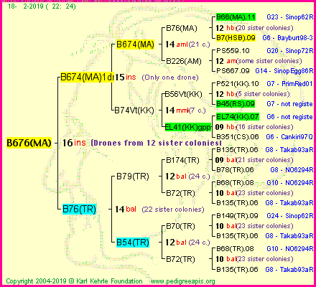Select the green B66(MA).11 entry
The image size is (316, 287).
click(236, 17)
